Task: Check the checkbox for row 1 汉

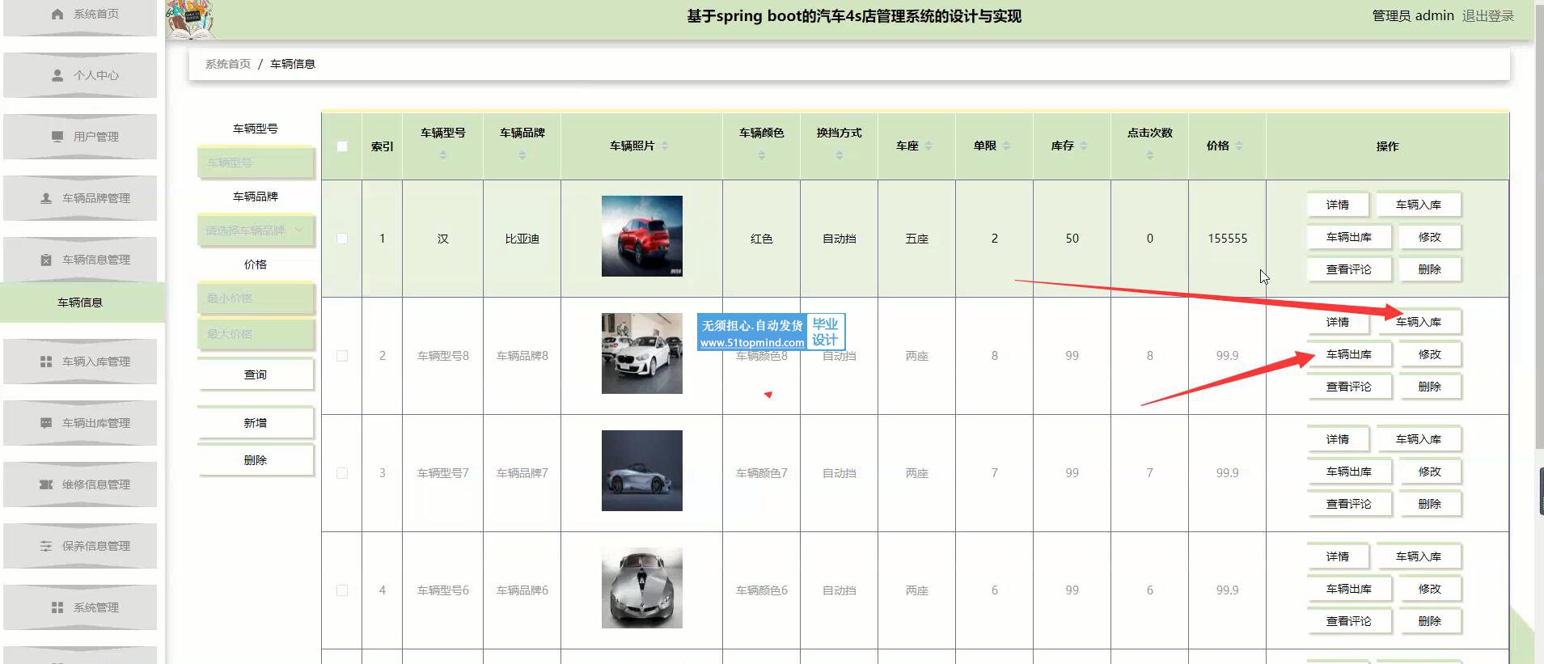Action: (342, 239)
